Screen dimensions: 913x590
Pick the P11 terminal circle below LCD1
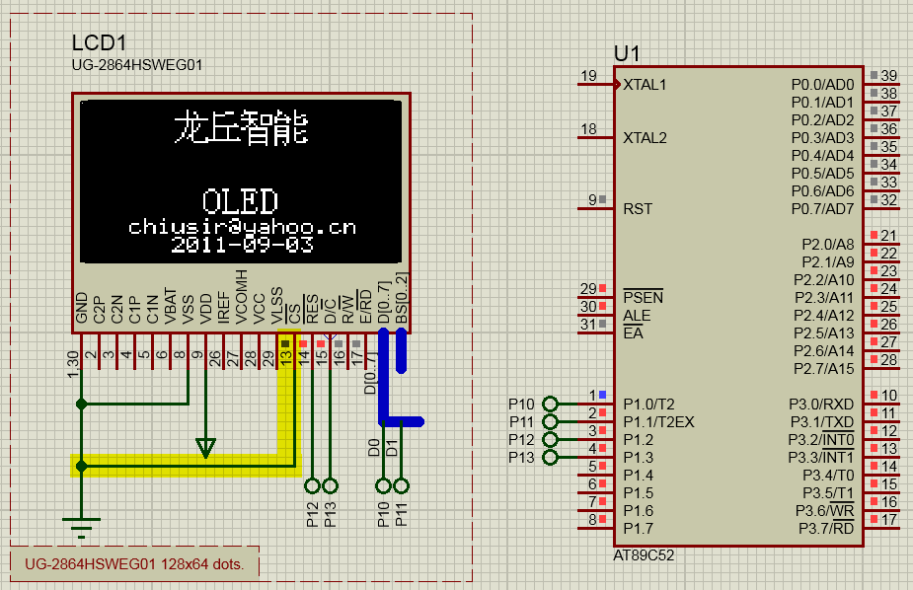[x=401, y=485]
